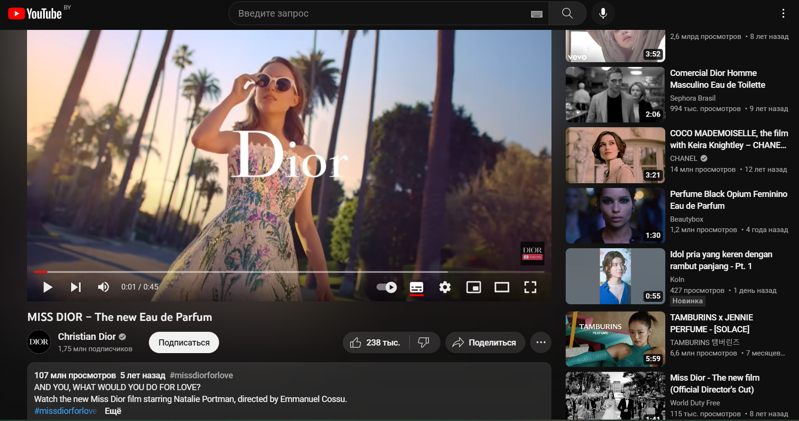
Task: Switch to theater mode
Action: (502, 287)
